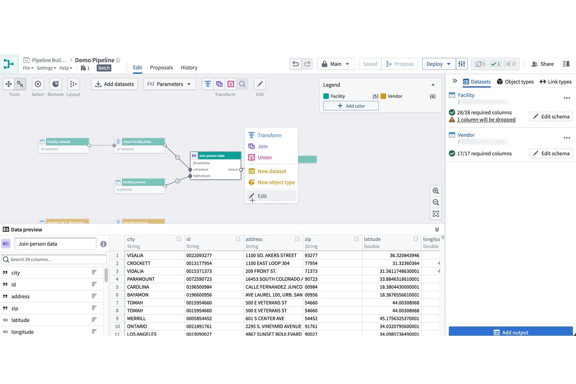Zoom out of the pipeline graph
Viewport: 576px width, 384px height.
pos(436,202)
